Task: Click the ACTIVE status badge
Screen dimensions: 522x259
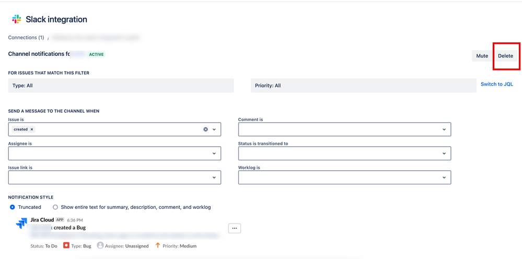Action: (97, 54)
